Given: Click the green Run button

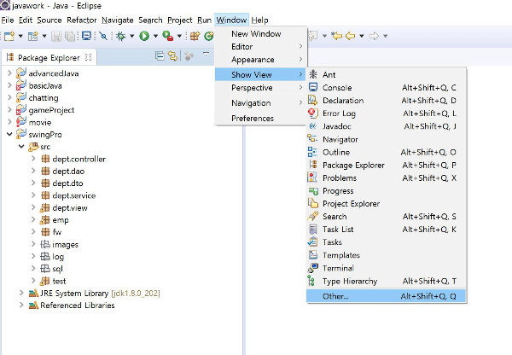Looking at the screenshot, I should tap(144, 36).
